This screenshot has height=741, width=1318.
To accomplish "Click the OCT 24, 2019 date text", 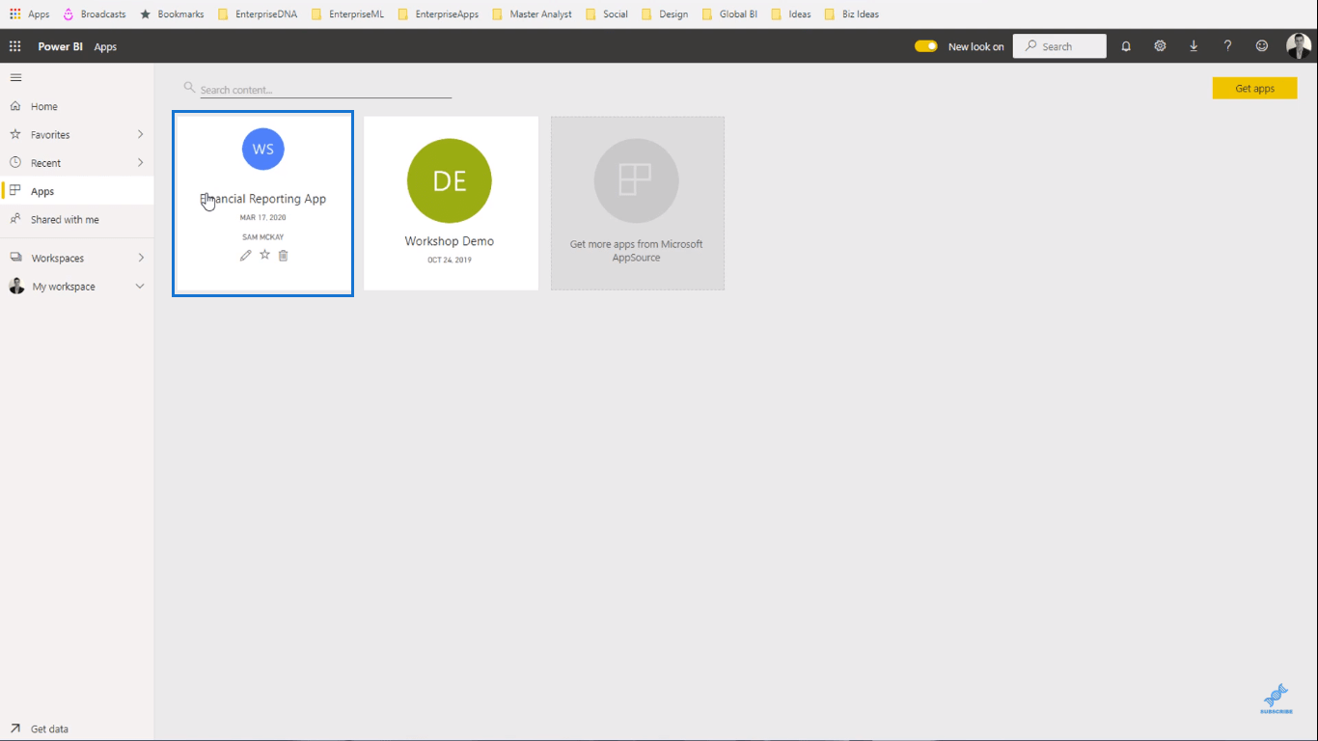I will [x=450, y=261].
